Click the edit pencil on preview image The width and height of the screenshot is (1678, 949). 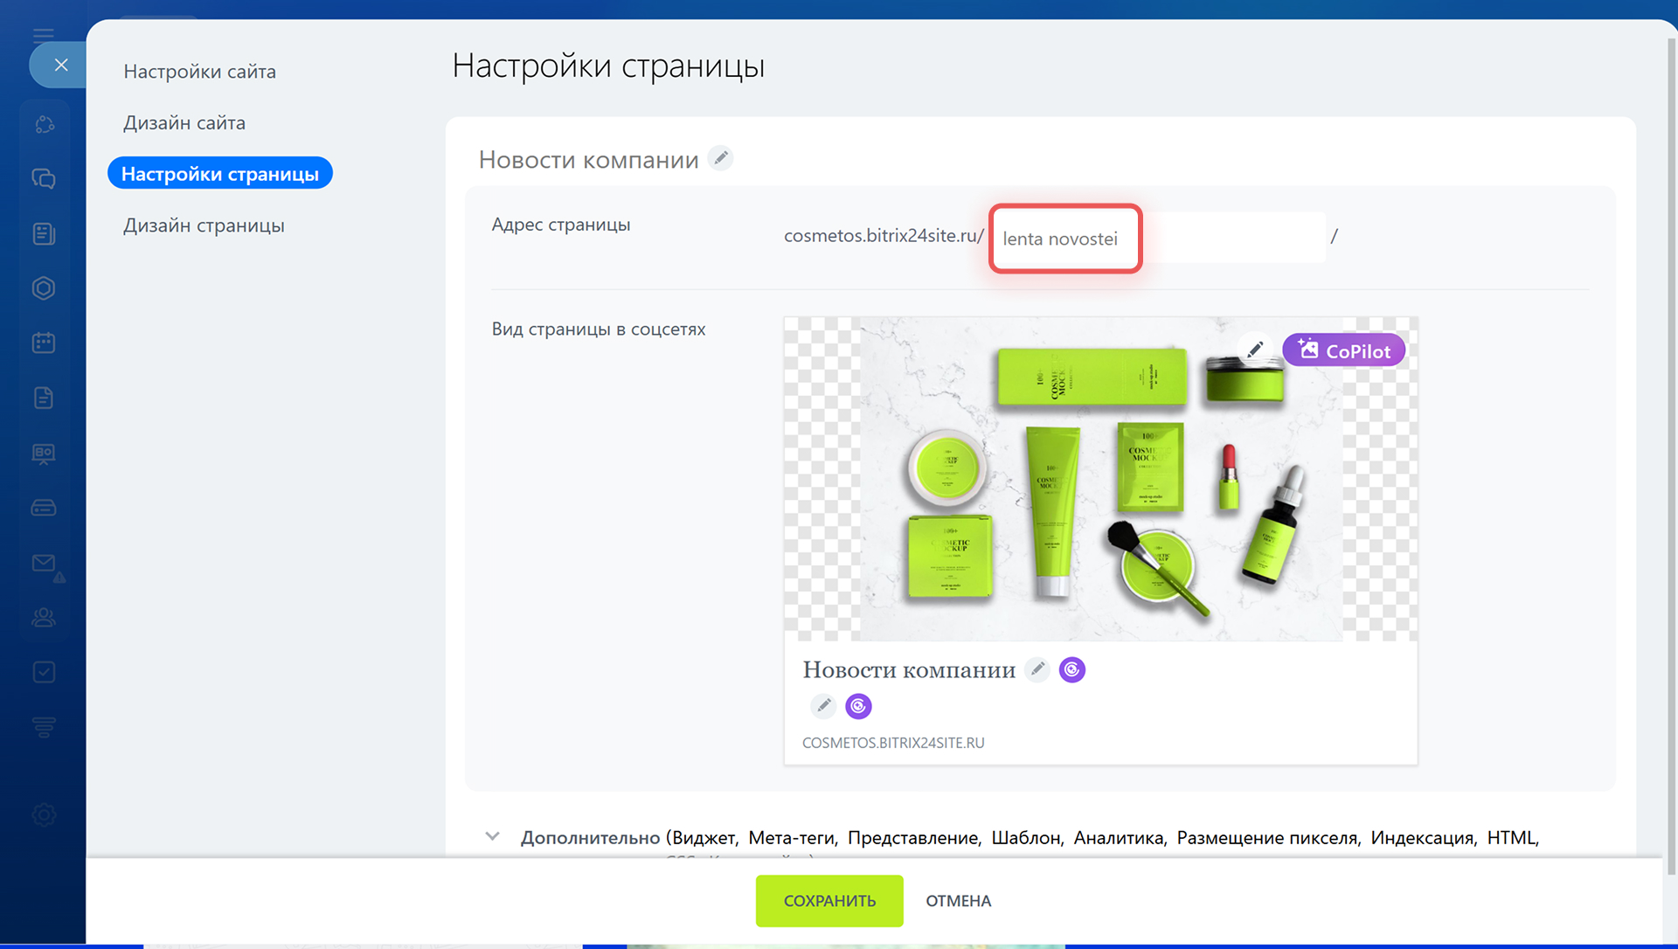click(1255, 350)
